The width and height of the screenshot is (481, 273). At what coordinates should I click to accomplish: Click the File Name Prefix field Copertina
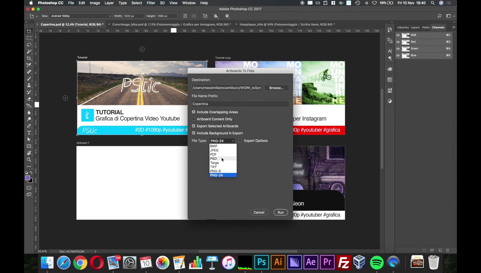[x=240, y=104]
